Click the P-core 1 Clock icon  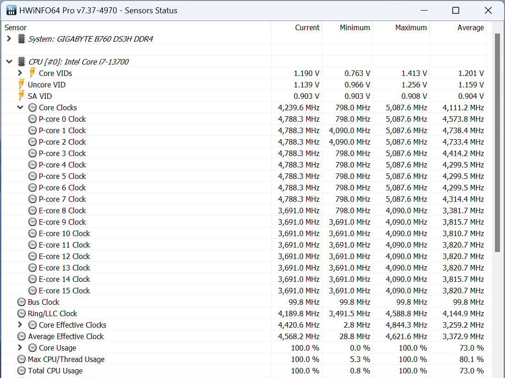click(33, 130)
